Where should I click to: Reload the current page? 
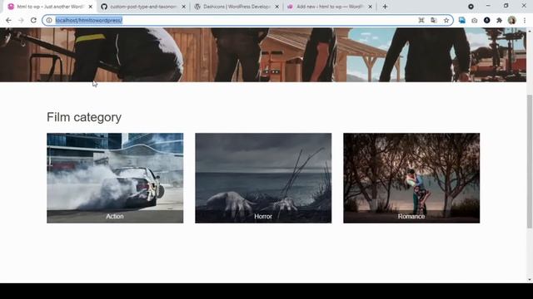click(33, 20)
